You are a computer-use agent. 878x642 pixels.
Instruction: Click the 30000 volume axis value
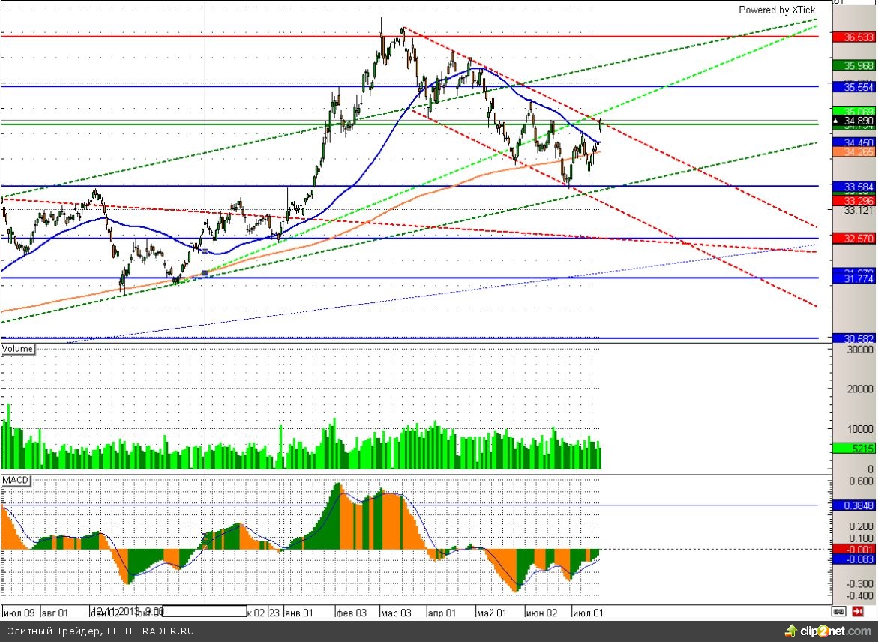pyautogui.click(x=859, y=349)
